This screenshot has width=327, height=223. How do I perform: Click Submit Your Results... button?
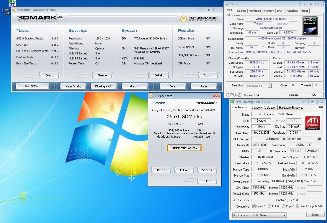click(x=185, y=148)
